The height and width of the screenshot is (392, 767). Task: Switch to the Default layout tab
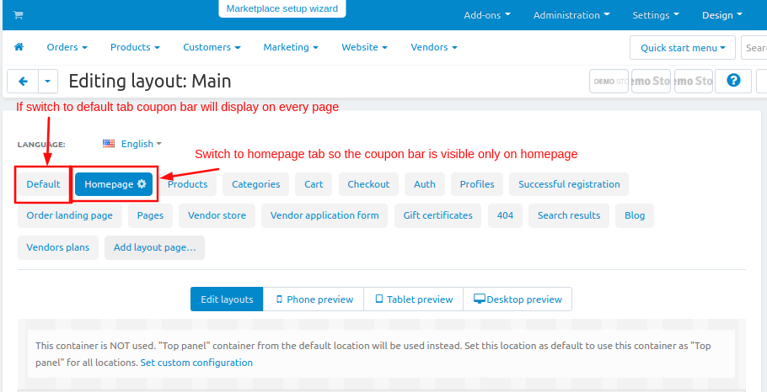coord(44,184)
